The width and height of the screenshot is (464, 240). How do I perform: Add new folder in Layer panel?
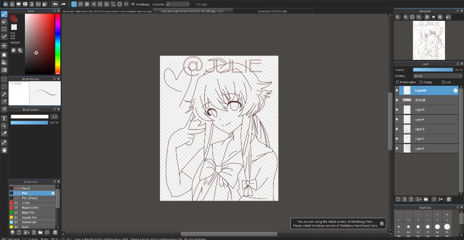426,199
